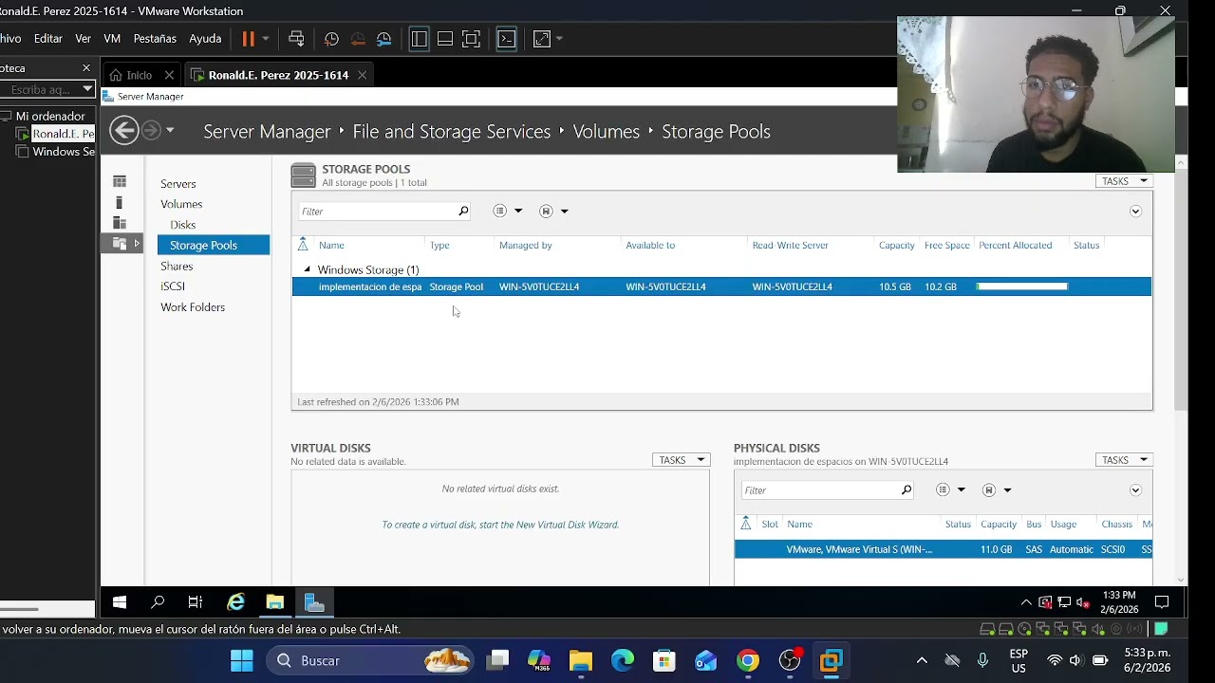The width and height of the screenshot is (1215, 683).
Task: Open Work Folders in navigation list
Action: point(193,307)
